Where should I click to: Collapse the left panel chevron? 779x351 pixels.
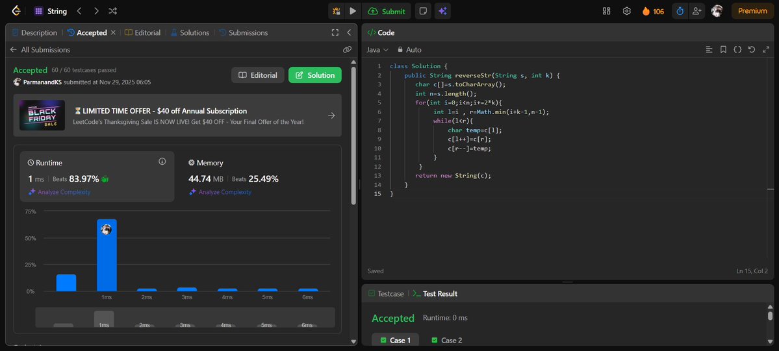tap(349, 32)
